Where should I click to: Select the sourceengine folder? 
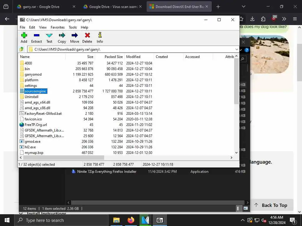coord(35,91)
